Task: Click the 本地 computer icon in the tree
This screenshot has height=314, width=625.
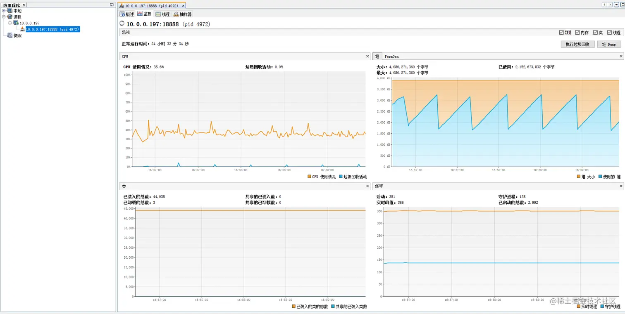Action: coord(10,11)
